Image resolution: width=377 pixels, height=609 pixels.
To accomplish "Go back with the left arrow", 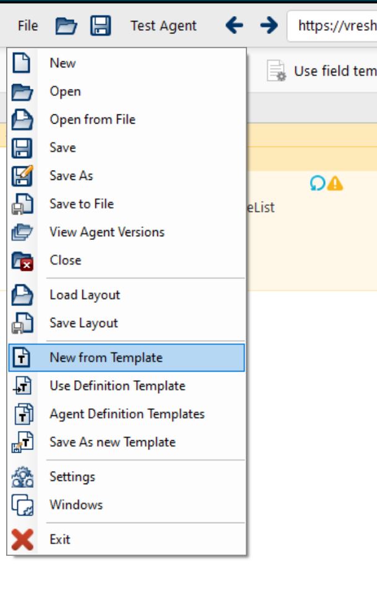I will pyautogui.click(x=234, y=25).
